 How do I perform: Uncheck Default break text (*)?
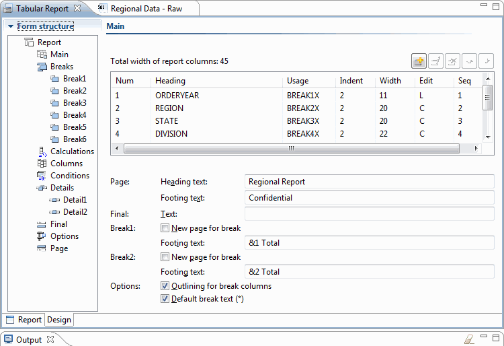pyautogui.click(x=165, y=299)
